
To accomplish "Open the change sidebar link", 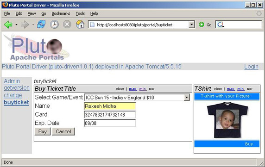I will coord(13,95).
